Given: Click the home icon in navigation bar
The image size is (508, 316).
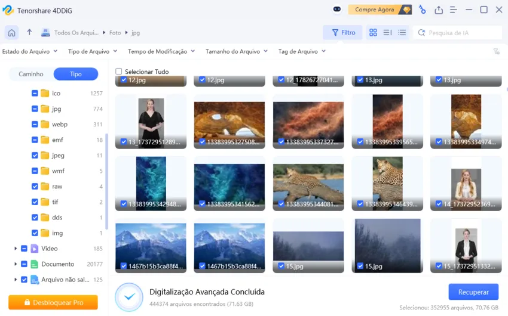Looking at the screenshot, I should click(x=11, y=33).
